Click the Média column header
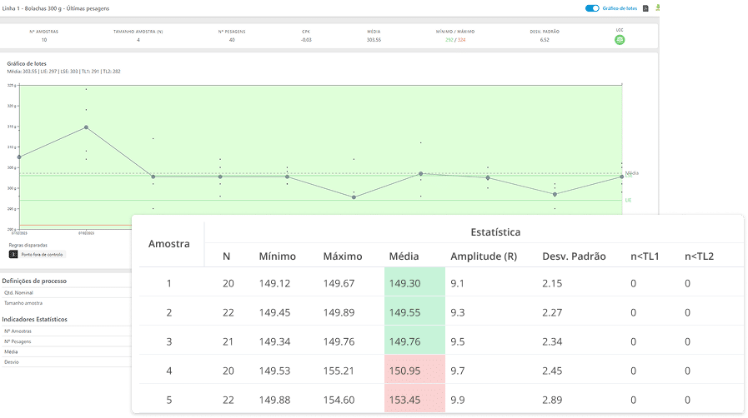The width and height of the screenshot is (748, 418). pos(404,256)
